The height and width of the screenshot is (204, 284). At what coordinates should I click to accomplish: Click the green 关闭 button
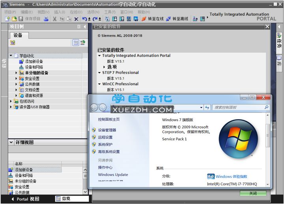(253, 193)
